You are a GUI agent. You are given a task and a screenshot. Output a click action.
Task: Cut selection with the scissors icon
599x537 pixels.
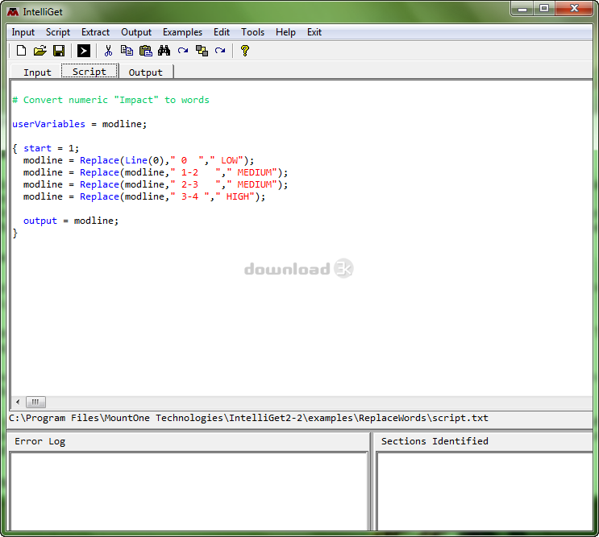pos(109,51)
